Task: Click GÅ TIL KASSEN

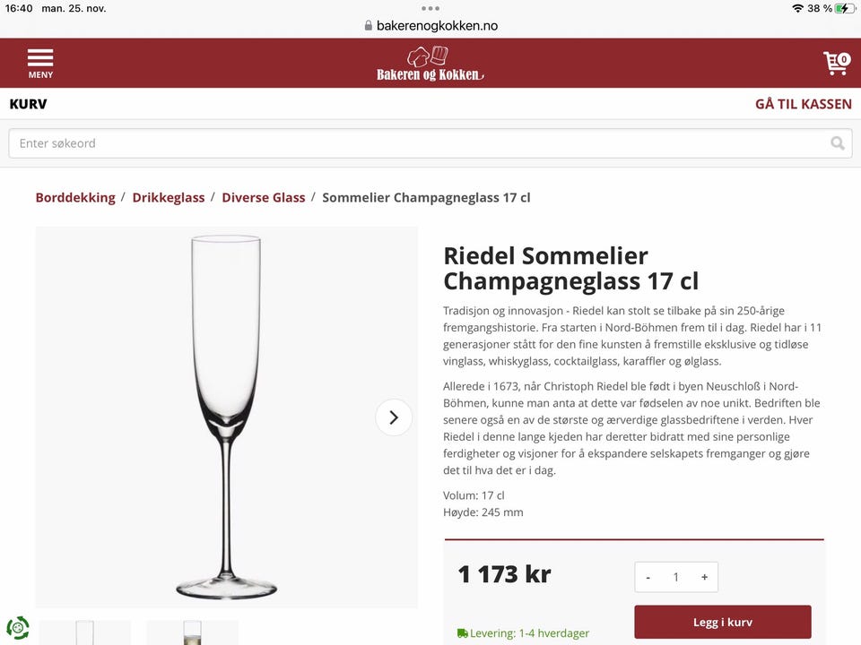Action: point(803,104)
